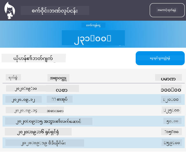The width and height of the screenshot is (186, 159).
Task: Click the ယိုဟန်၏ဘတ်ဂျက် budget heading
Action: (33, 58)
